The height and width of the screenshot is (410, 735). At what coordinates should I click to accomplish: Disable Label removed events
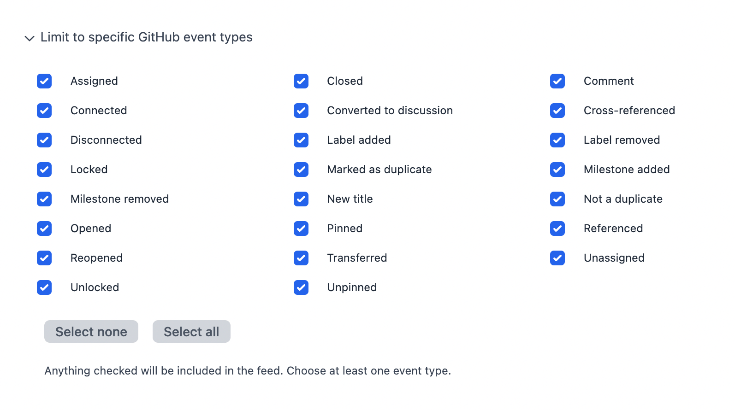(557, 140)
